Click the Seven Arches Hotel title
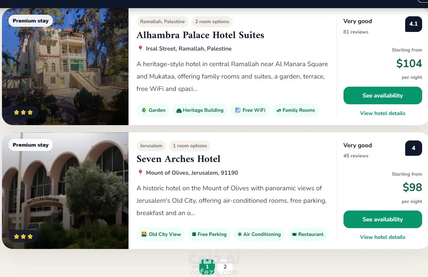 pyautogui.click(x=178, y=159)
